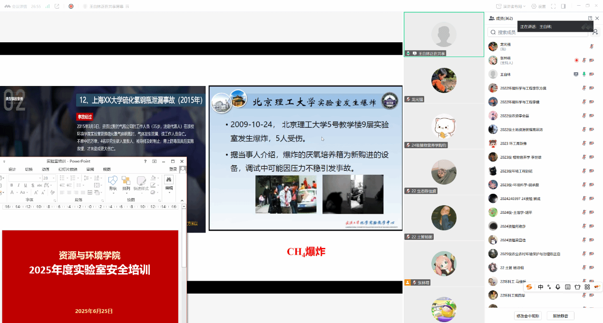This screenshot has height=323, width=603.
Task: Pop out the members panel
Action: coord(590,18)
